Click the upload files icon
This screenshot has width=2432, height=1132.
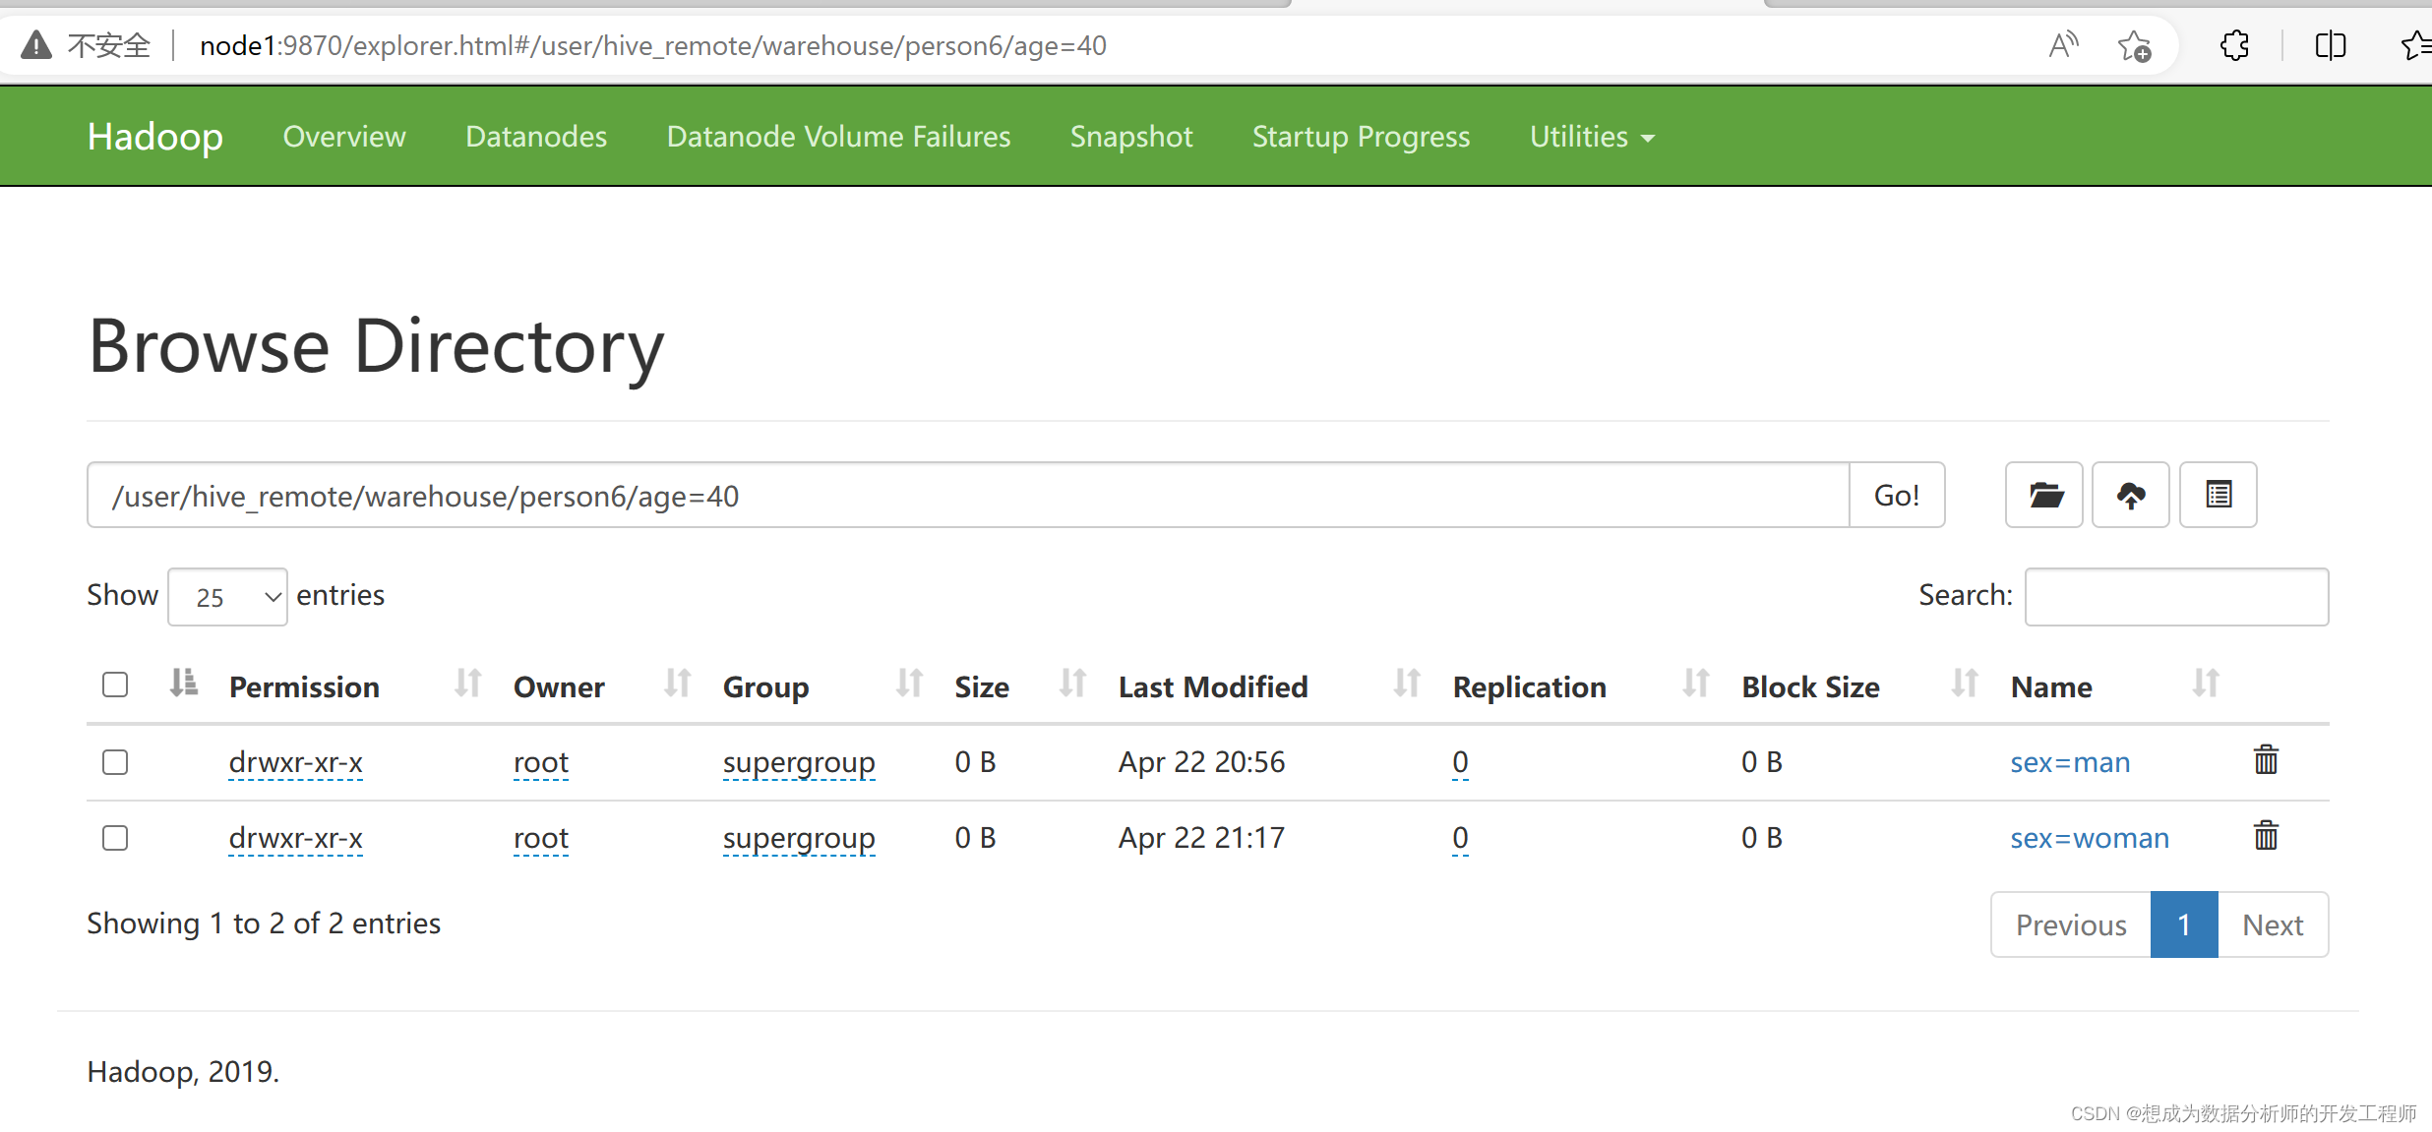(2131, 495)
